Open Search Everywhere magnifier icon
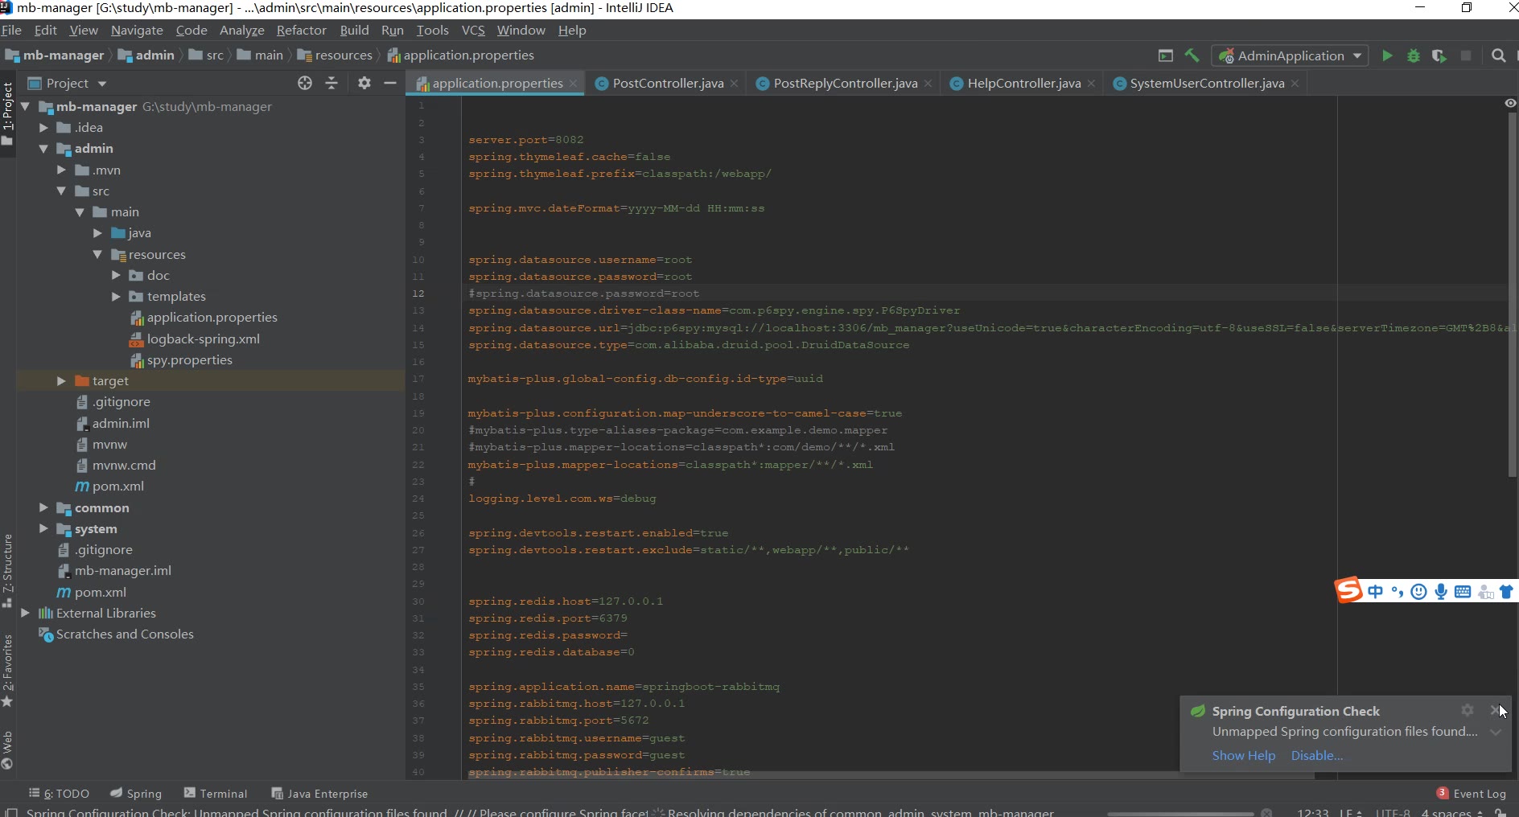 (x=1498, y=55)
